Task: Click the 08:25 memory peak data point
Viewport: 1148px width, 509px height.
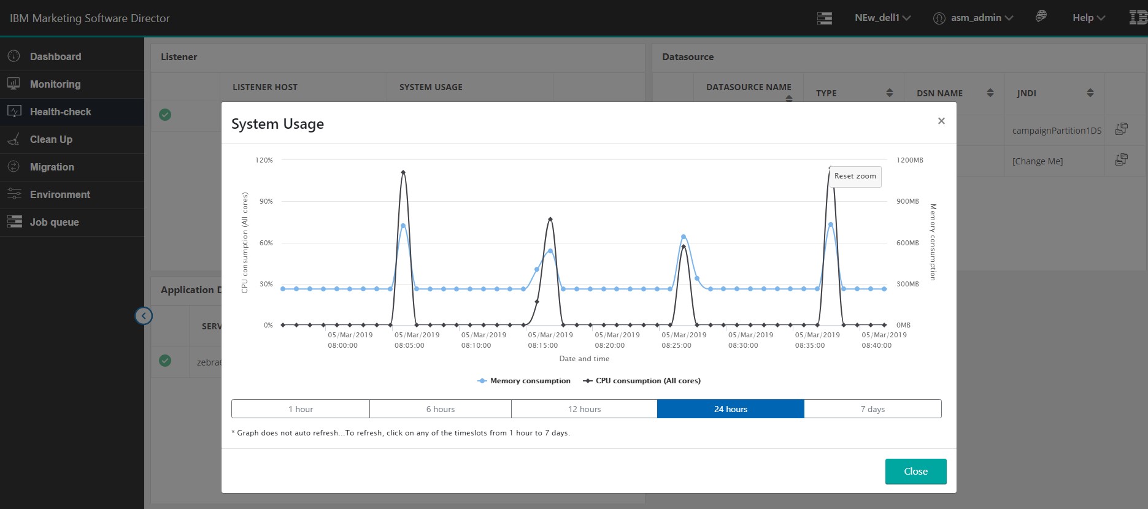Action: point(684,237)
